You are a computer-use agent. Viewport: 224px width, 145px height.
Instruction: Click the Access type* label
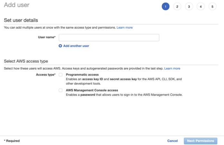point(46,74)
